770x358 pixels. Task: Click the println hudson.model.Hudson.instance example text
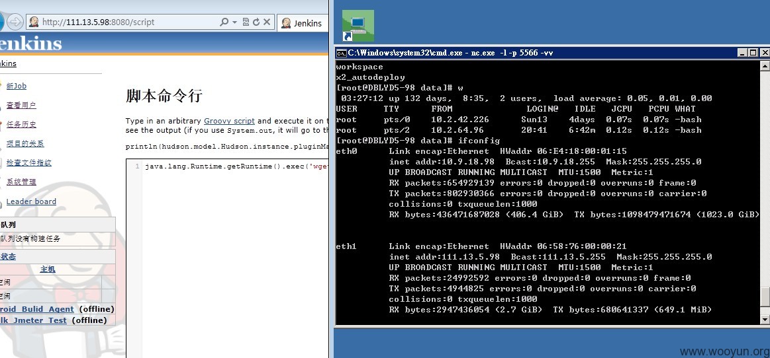click(x=226, y=147)
